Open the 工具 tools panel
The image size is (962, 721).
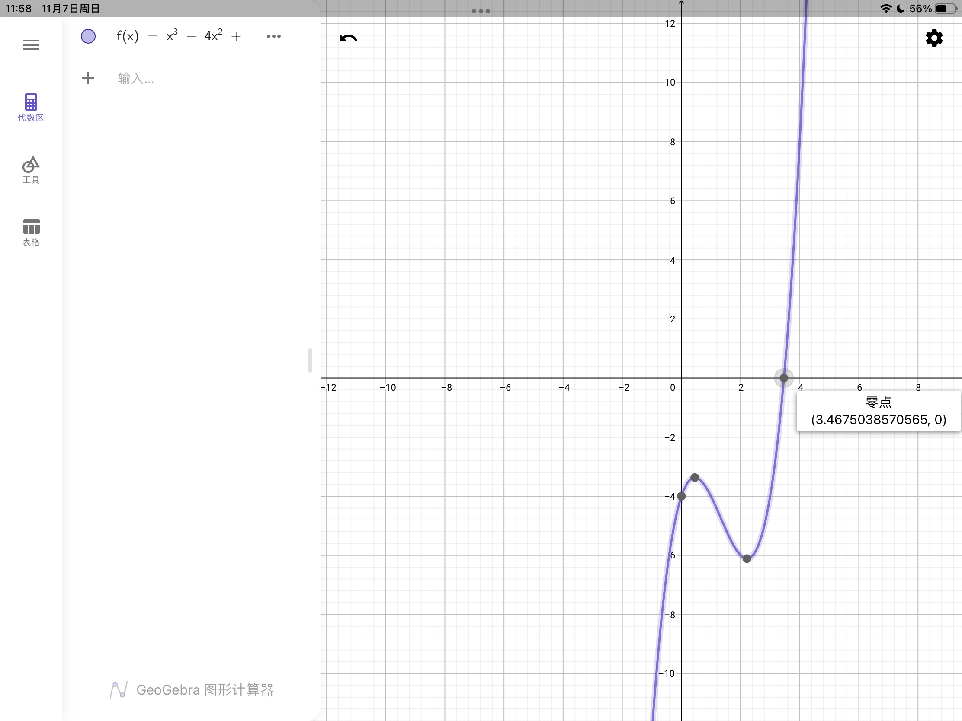click(x=31, y=170)
